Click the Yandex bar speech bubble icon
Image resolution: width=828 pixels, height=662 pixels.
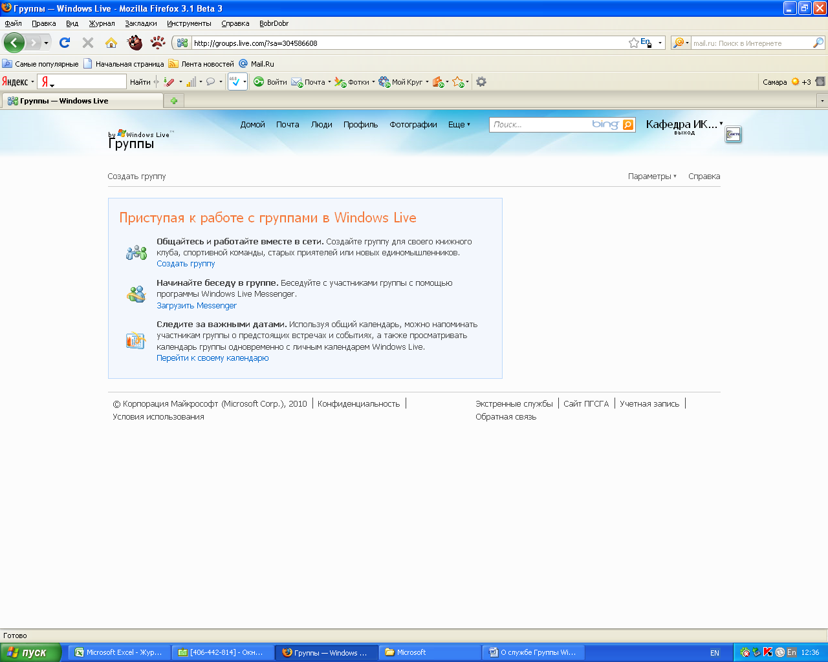[210, 82]
